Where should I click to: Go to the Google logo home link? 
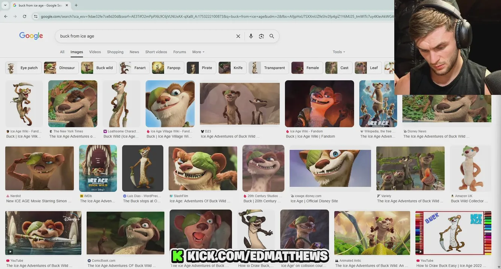31,36
